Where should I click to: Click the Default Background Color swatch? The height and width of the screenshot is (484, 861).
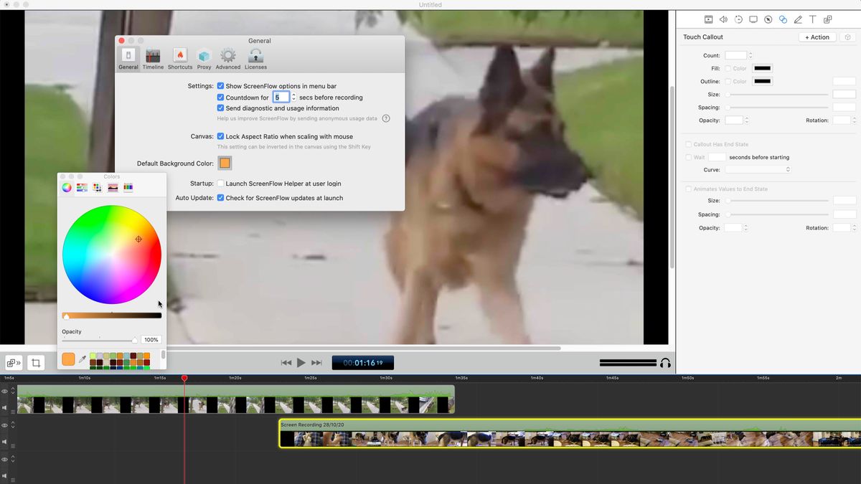225,163
